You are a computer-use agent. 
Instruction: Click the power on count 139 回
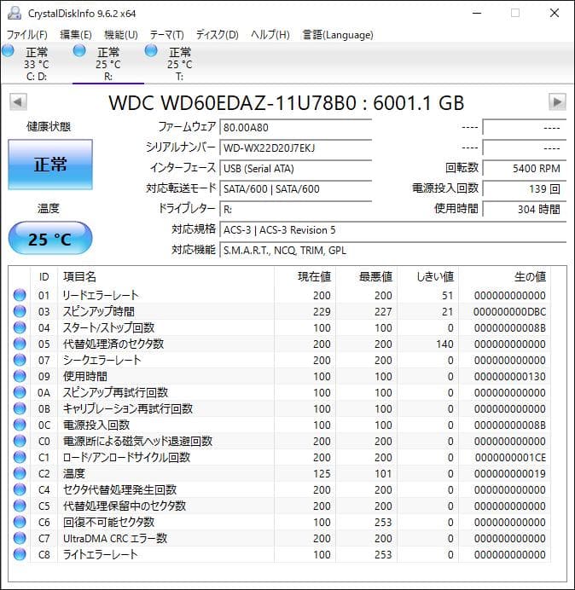pos(524,189)
